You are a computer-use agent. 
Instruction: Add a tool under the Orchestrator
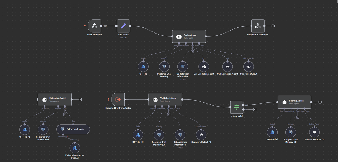(x=192, y=52)
